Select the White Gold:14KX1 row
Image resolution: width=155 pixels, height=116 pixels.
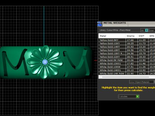tap(127, 70)
